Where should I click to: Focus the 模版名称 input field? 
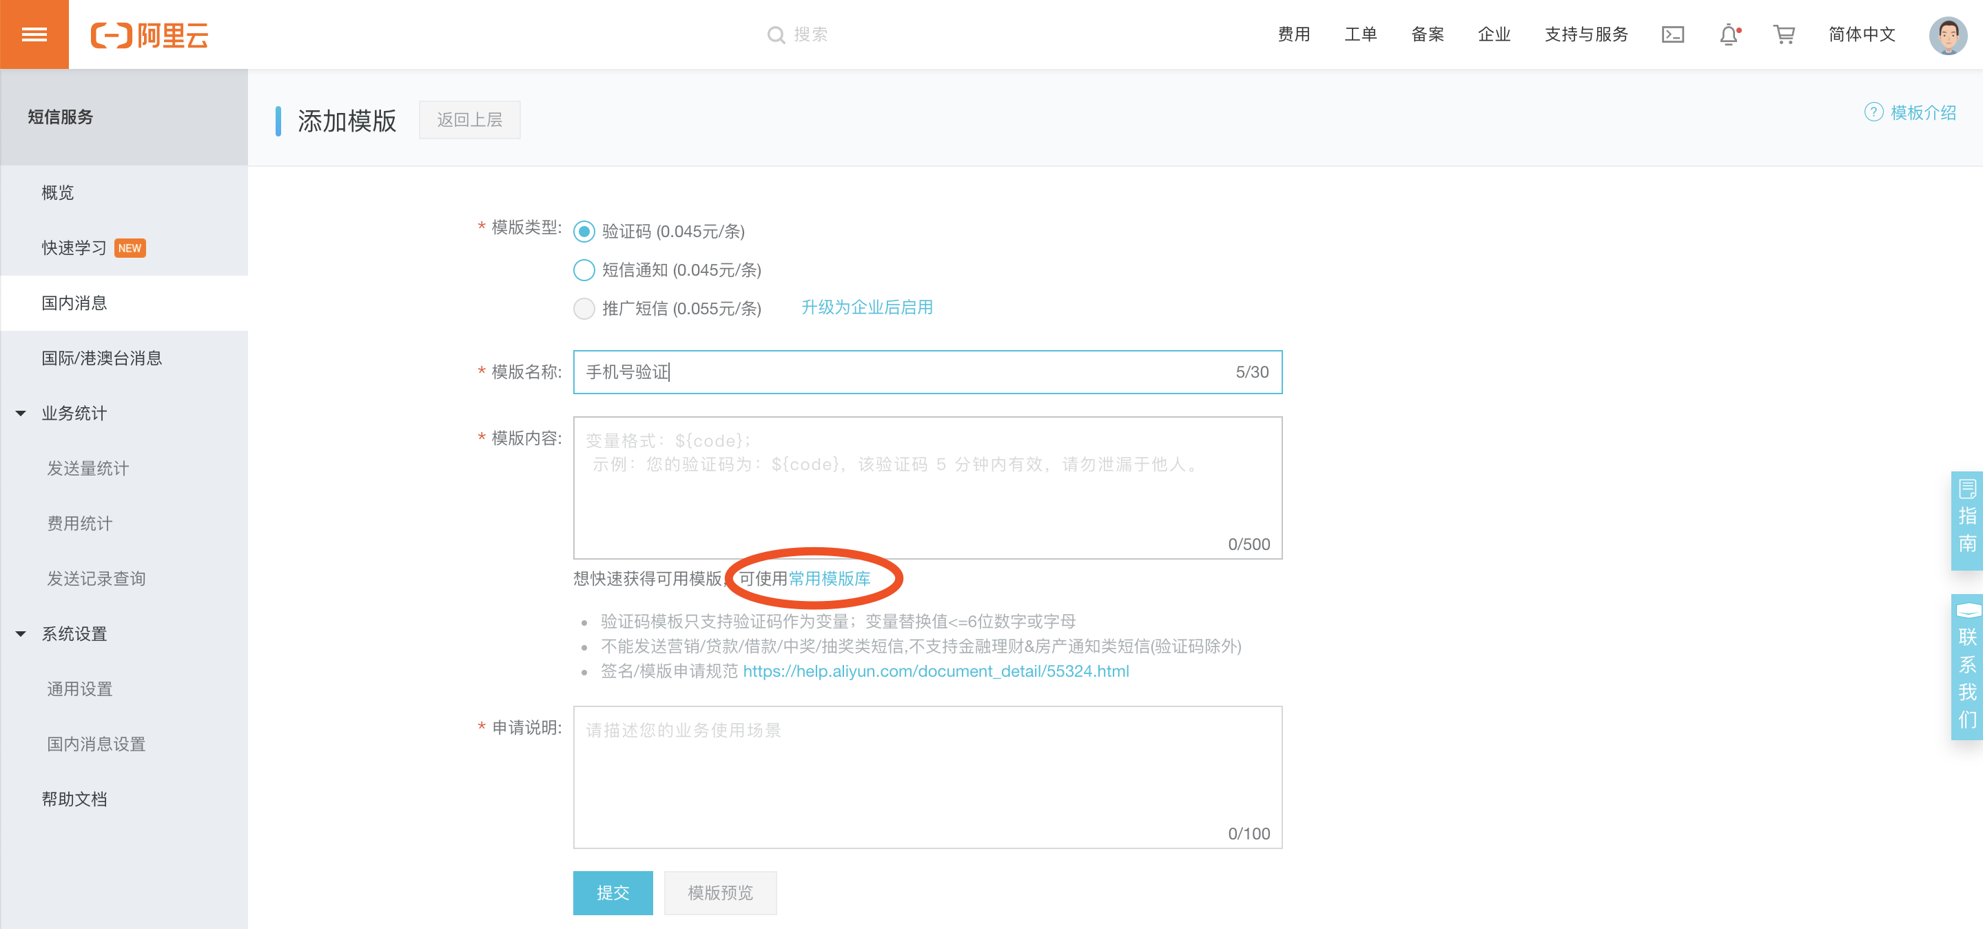(x=927, y=373)
